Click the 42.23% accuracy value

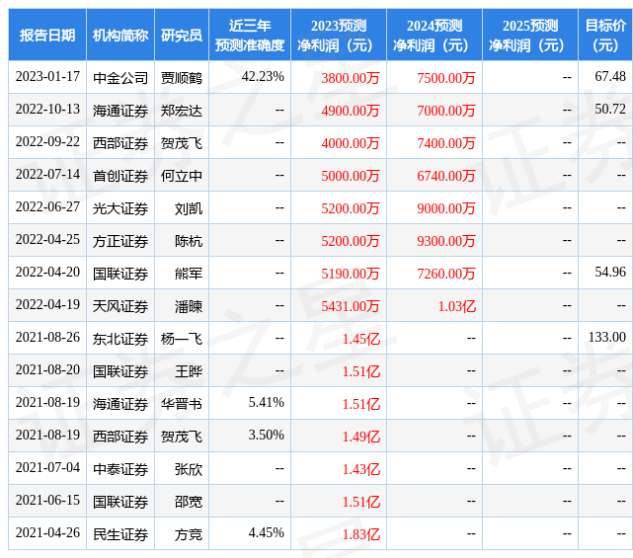pyautogui.click(x=263, y=77)
